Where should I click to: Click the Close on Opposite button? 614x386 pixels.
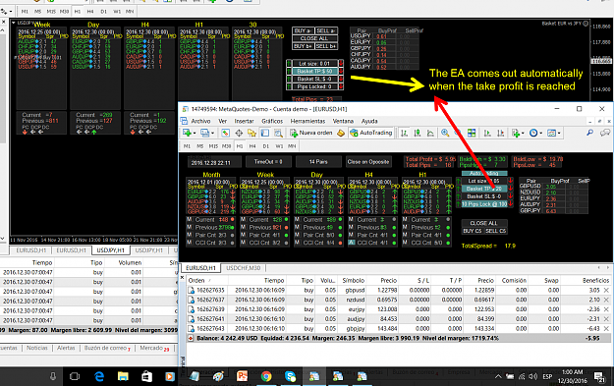click(x=368, y=162)
